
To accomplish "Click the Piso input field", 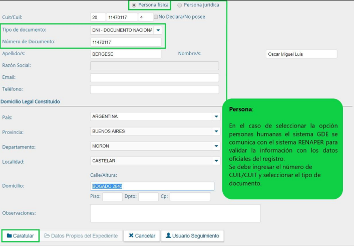I will point(112,197).
